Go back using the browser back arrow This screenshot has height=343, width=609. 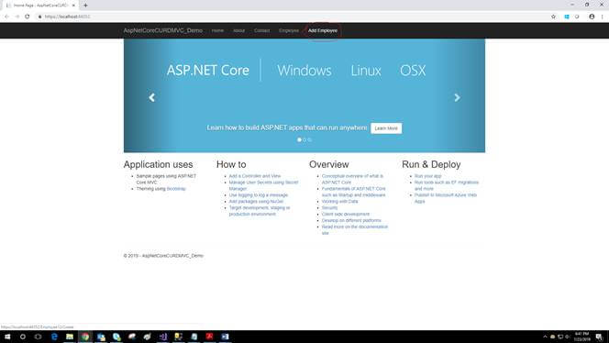coord(6,17)
